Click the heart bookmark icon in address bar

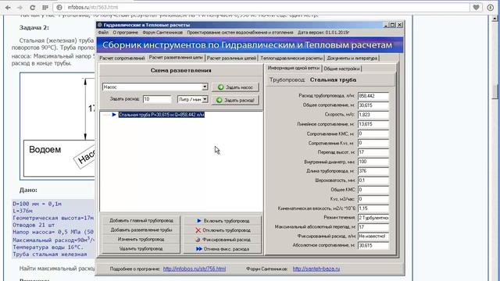(476, 7)
